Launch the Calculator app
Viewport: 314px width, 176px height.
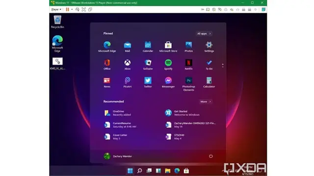(x=209, y=82)
